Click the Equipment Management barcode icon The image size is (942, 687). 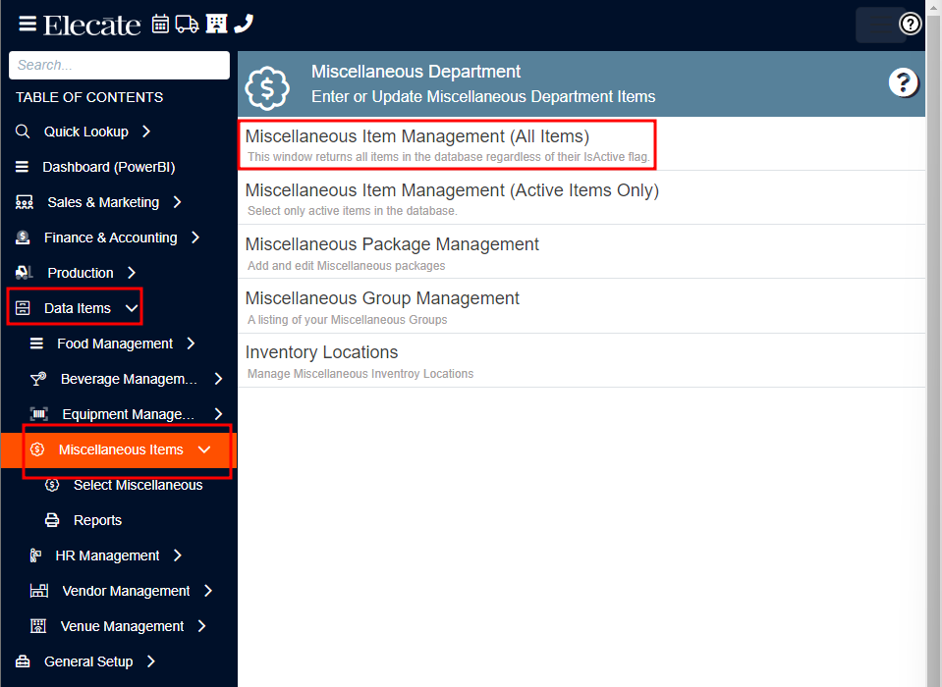[x=39, y=414]
